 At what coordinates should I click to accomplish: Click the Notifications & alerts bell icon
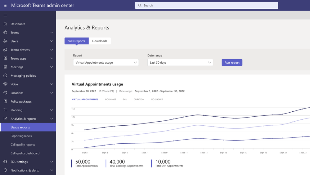tap(5, 170)
